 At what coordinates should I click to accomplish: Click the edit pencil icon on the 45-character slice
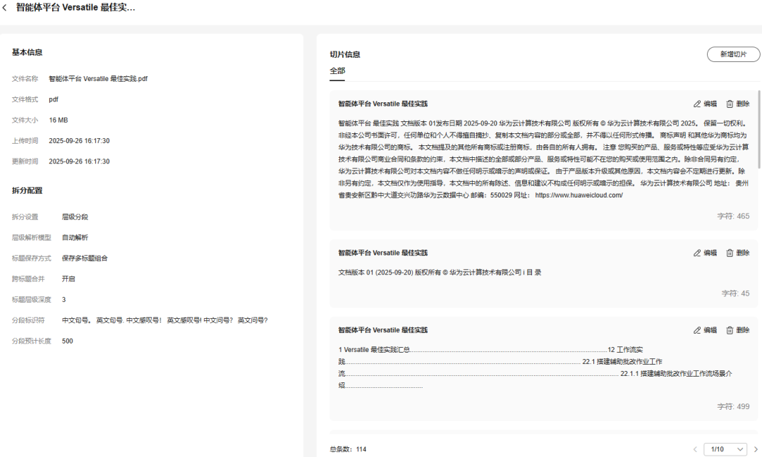click(x=697, y=253)
